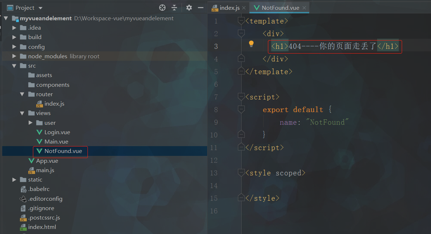The height and width of the screenshot is (234, 431).
Task: Expand the .idea folder
Action: tap(14, 28)
